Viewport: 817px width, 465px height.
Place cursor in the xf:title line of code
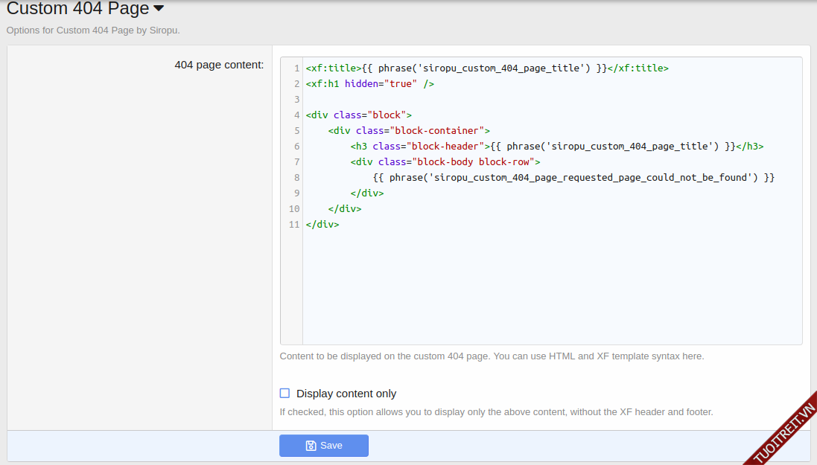click(486, 68)
